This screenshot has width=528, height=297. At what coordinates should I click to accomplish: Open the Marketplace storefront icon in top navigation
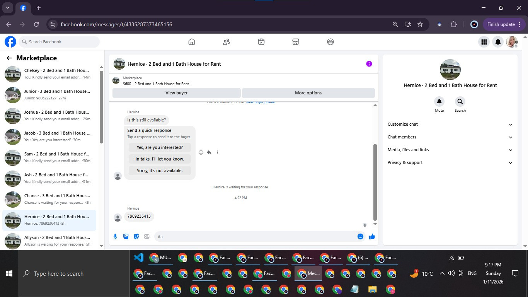click(296, 42)
